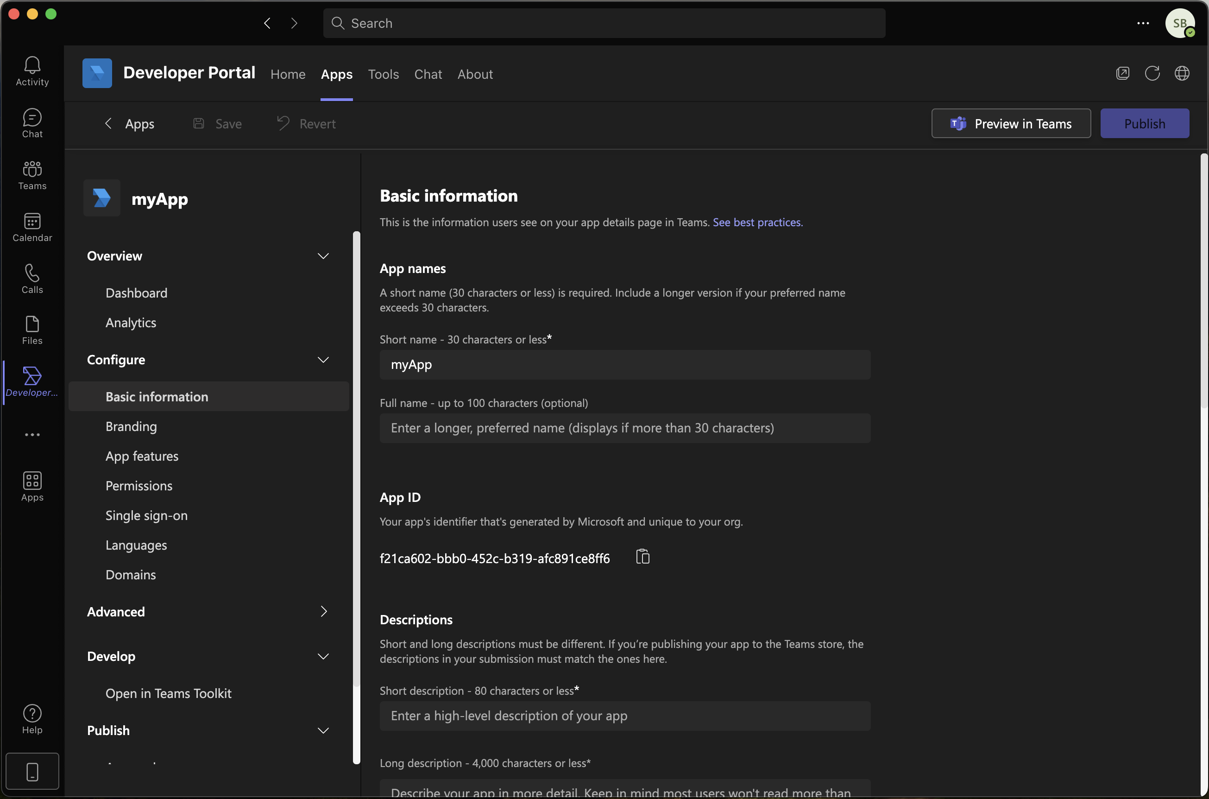Collapse the Publish section
The height and width of the screenshot is (799, 1209).
pos(323,730)
